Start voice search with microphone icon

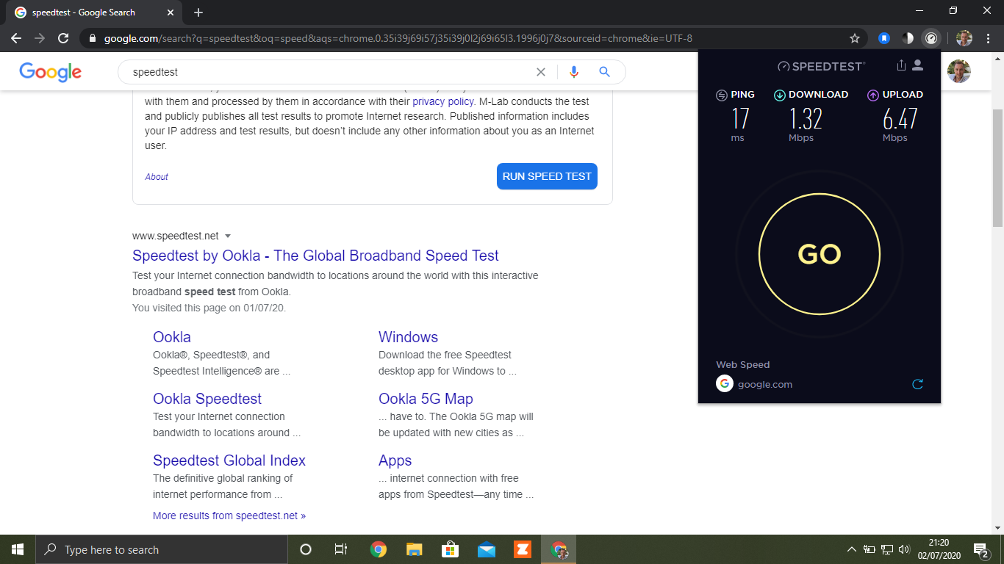point(574,72)
